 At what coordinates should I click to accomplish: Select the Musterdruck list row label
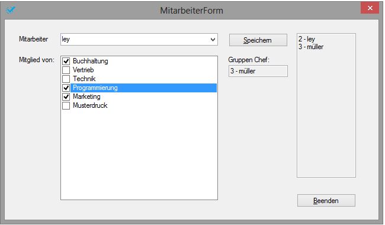coord(90,105)
